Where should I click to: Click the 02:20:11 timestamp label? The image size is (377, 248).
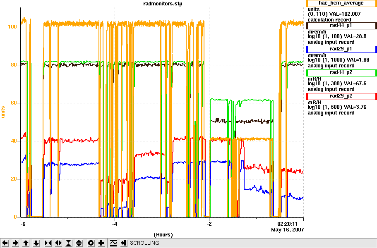[x=288, y=224]
